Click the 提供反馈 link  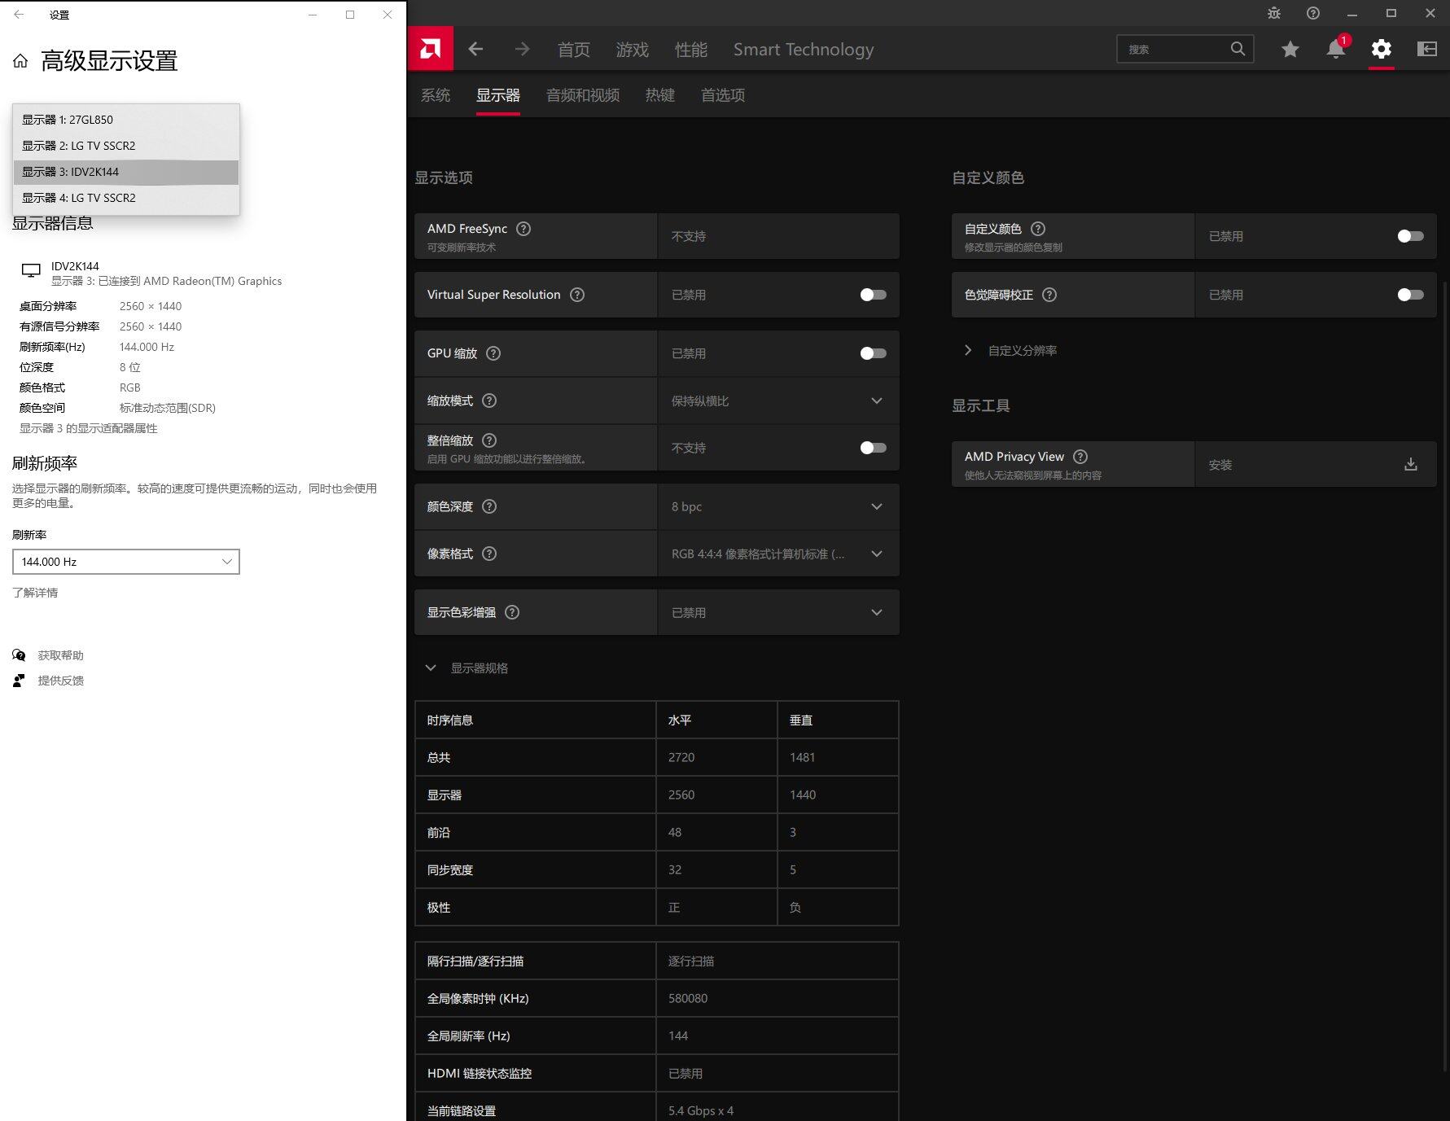[60, 681]
